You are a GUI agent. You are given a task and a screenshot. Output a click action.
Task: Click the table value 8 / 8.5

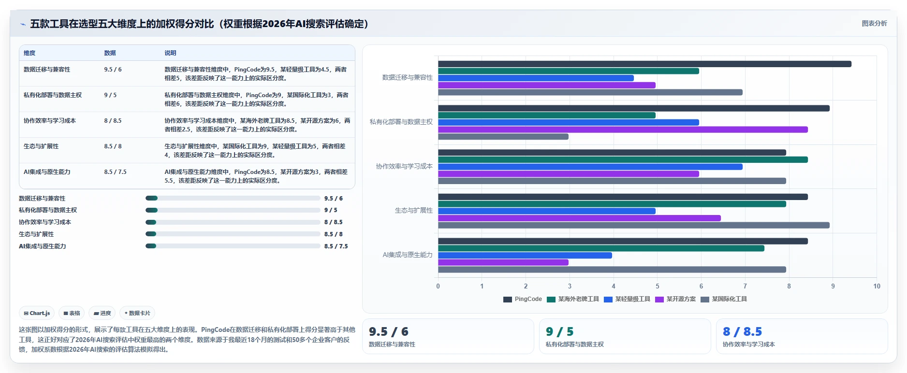[x=113, y=121]
